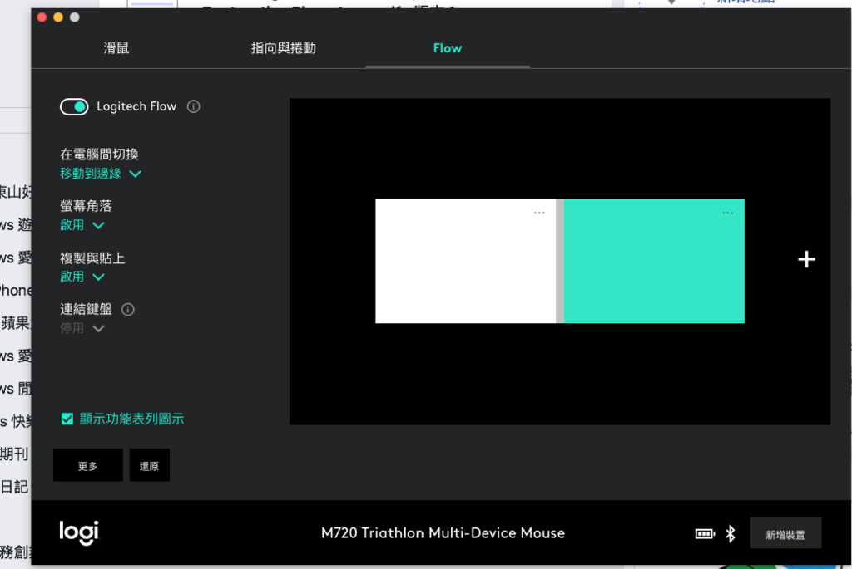Open Logitech Flow info icon

coord(193,106)
